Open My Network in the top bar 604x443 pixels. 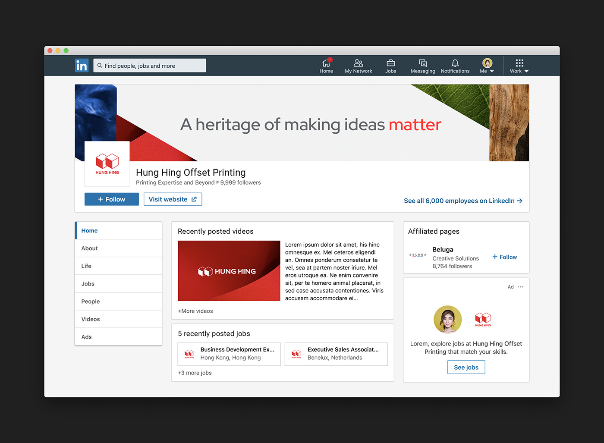pyautogui.click(x=358, y=66)
